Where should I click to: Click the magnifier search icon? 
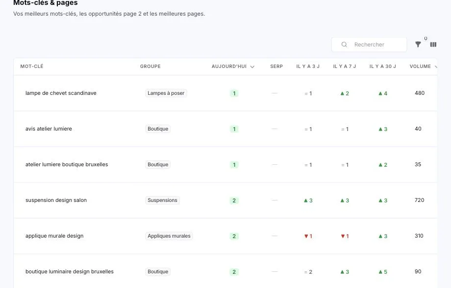click(344, 44)
